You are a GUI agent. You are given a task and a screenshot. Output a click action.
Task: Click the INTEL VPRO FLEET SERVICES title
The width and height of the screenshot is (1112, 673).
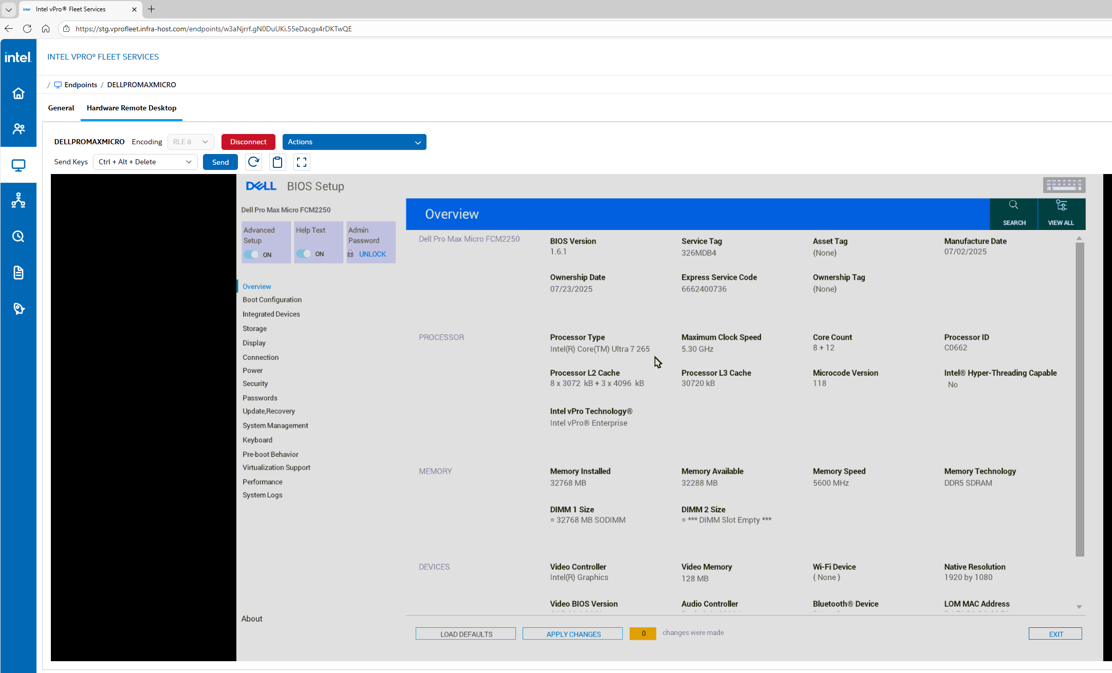point(103,57)
